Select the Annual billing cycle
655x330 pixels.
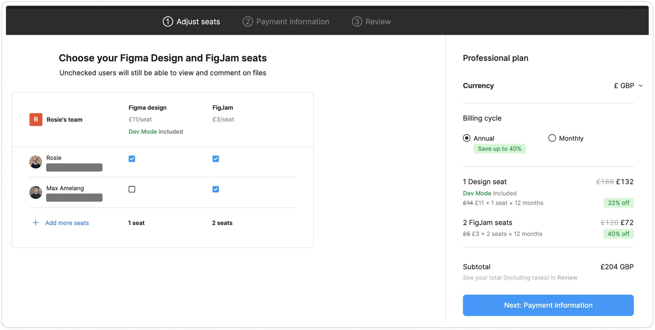[467, 138]
